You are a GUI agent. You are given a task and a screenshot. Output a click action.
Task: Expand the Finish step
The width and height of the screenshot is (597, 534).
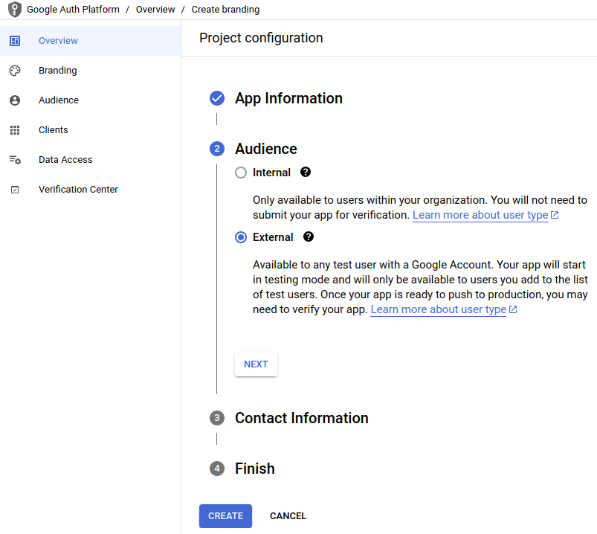point(254,469)
